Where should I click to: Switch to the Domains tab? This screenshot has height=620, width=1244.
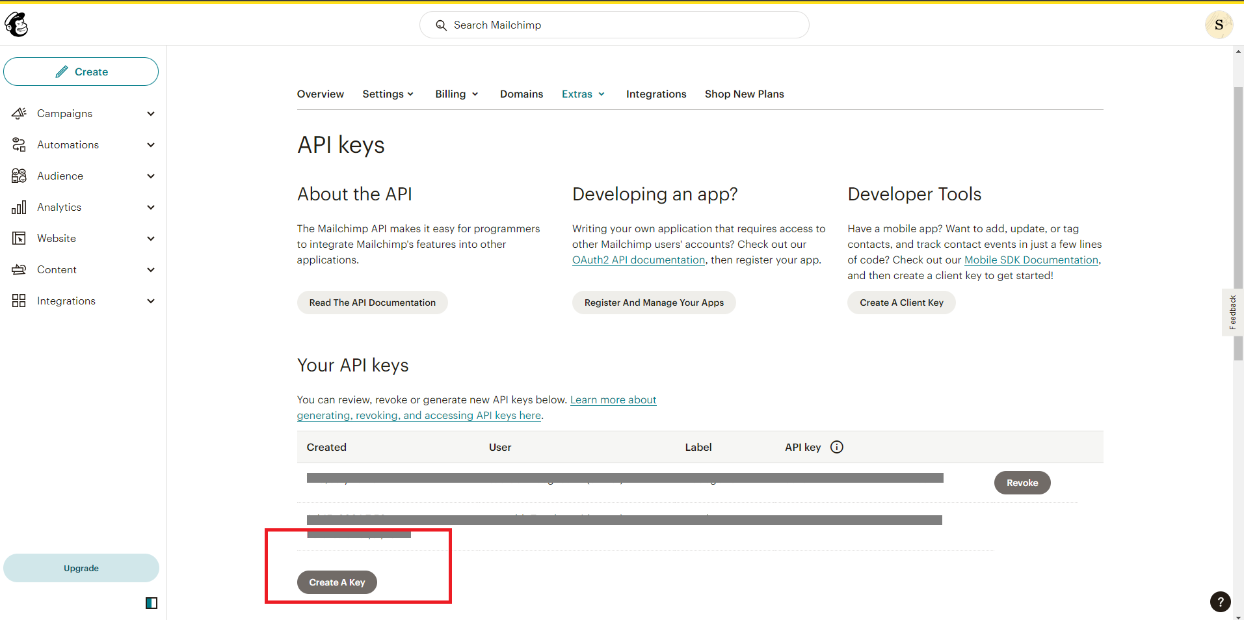pos(521,94)
